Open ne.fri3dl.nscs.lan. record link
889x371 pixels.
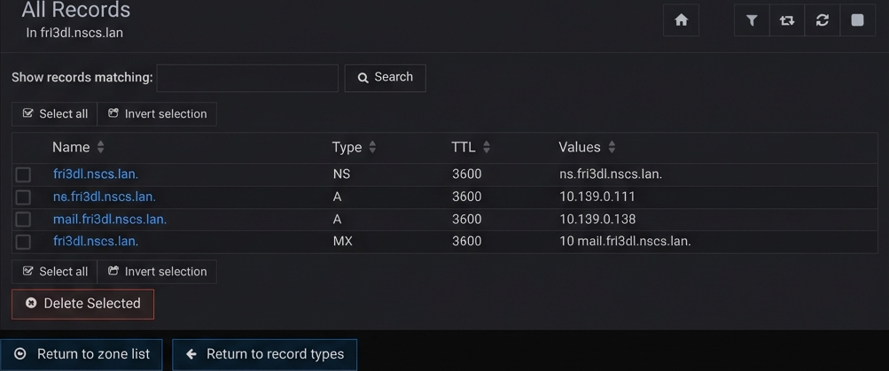pos(104,197)
